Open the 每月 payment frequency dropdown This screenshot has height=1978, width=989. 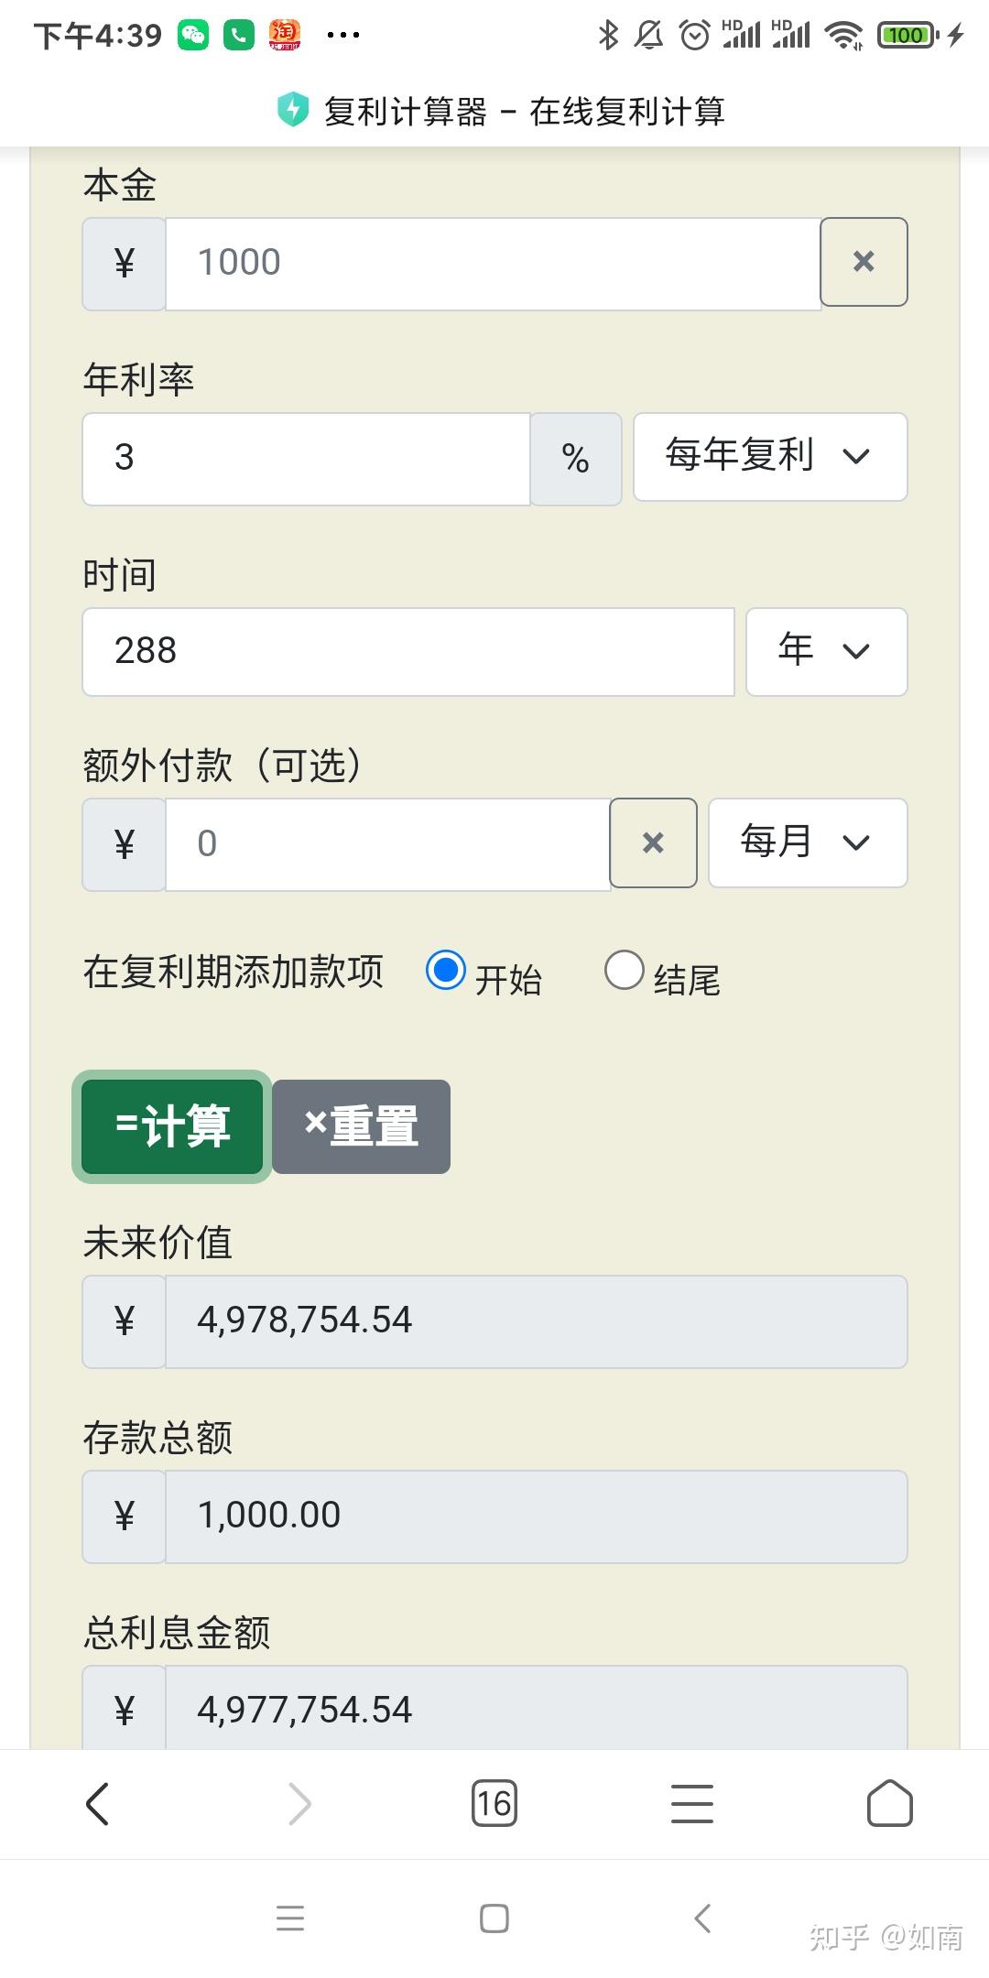click(x=808, y=842)
